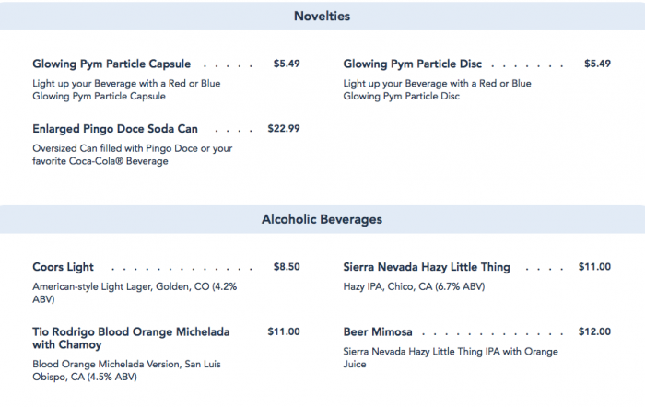Click the Beer Mimosa item title
Screen dimensions: 645x407
coord(378,331)
